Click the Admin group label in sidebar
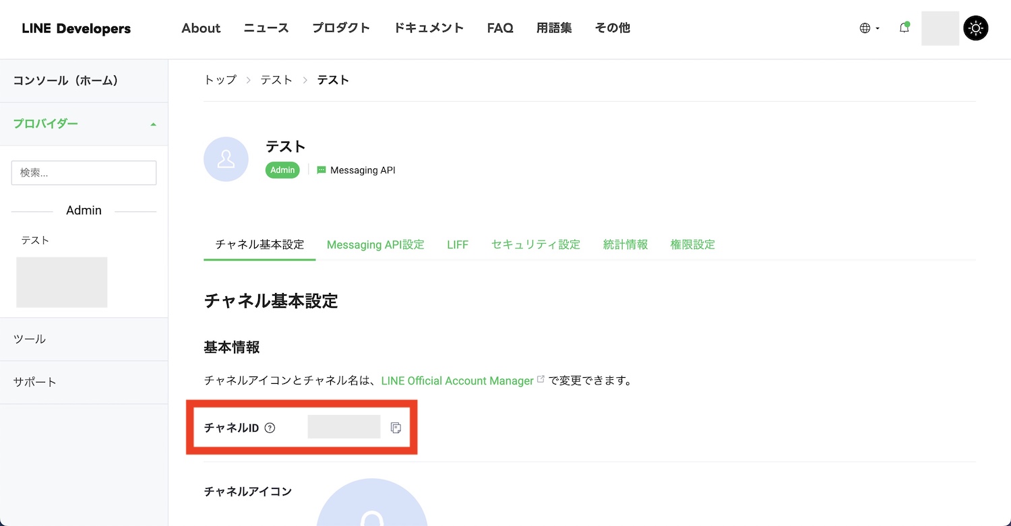Screen dimensions: 1011x526 pos(84,211)
